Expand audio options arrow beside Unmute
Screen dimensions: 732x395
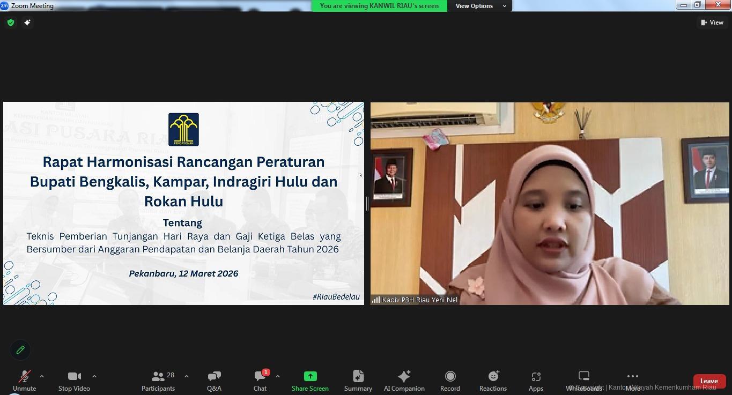tap(42, 376)
